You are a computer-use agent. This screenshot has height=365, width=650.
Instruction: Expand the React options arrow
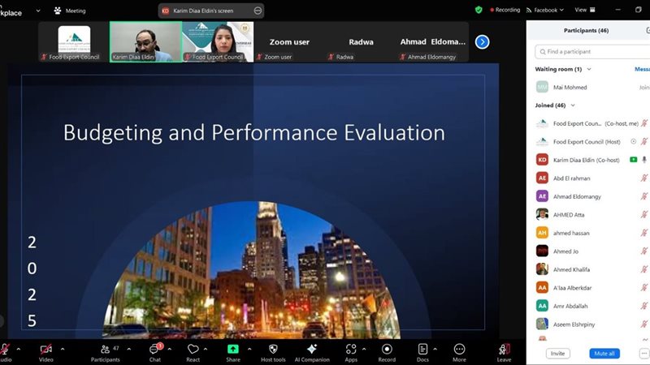pos(206,349)
